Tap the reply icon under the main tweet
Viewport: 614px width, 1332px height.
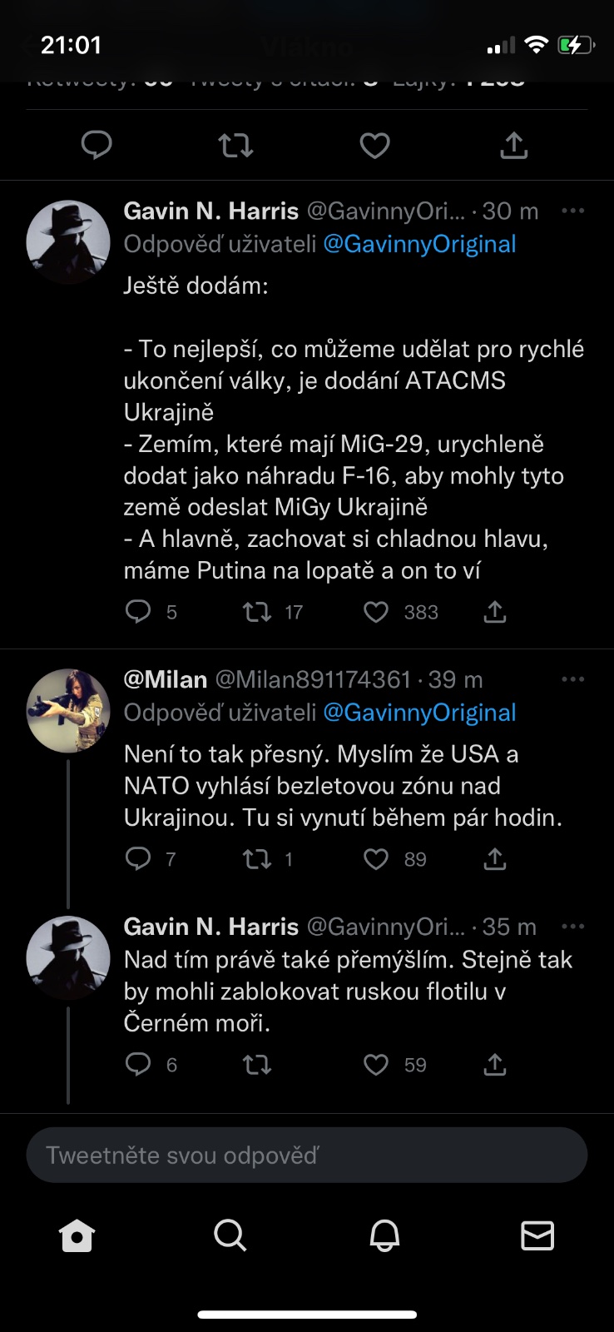pyautogui.click(x=97, y=146)
